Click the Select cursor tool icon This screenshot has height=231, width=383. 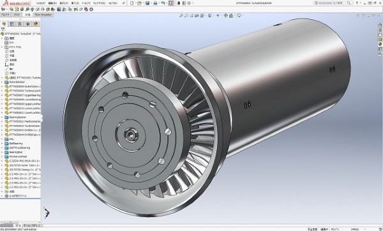[171, 3]
